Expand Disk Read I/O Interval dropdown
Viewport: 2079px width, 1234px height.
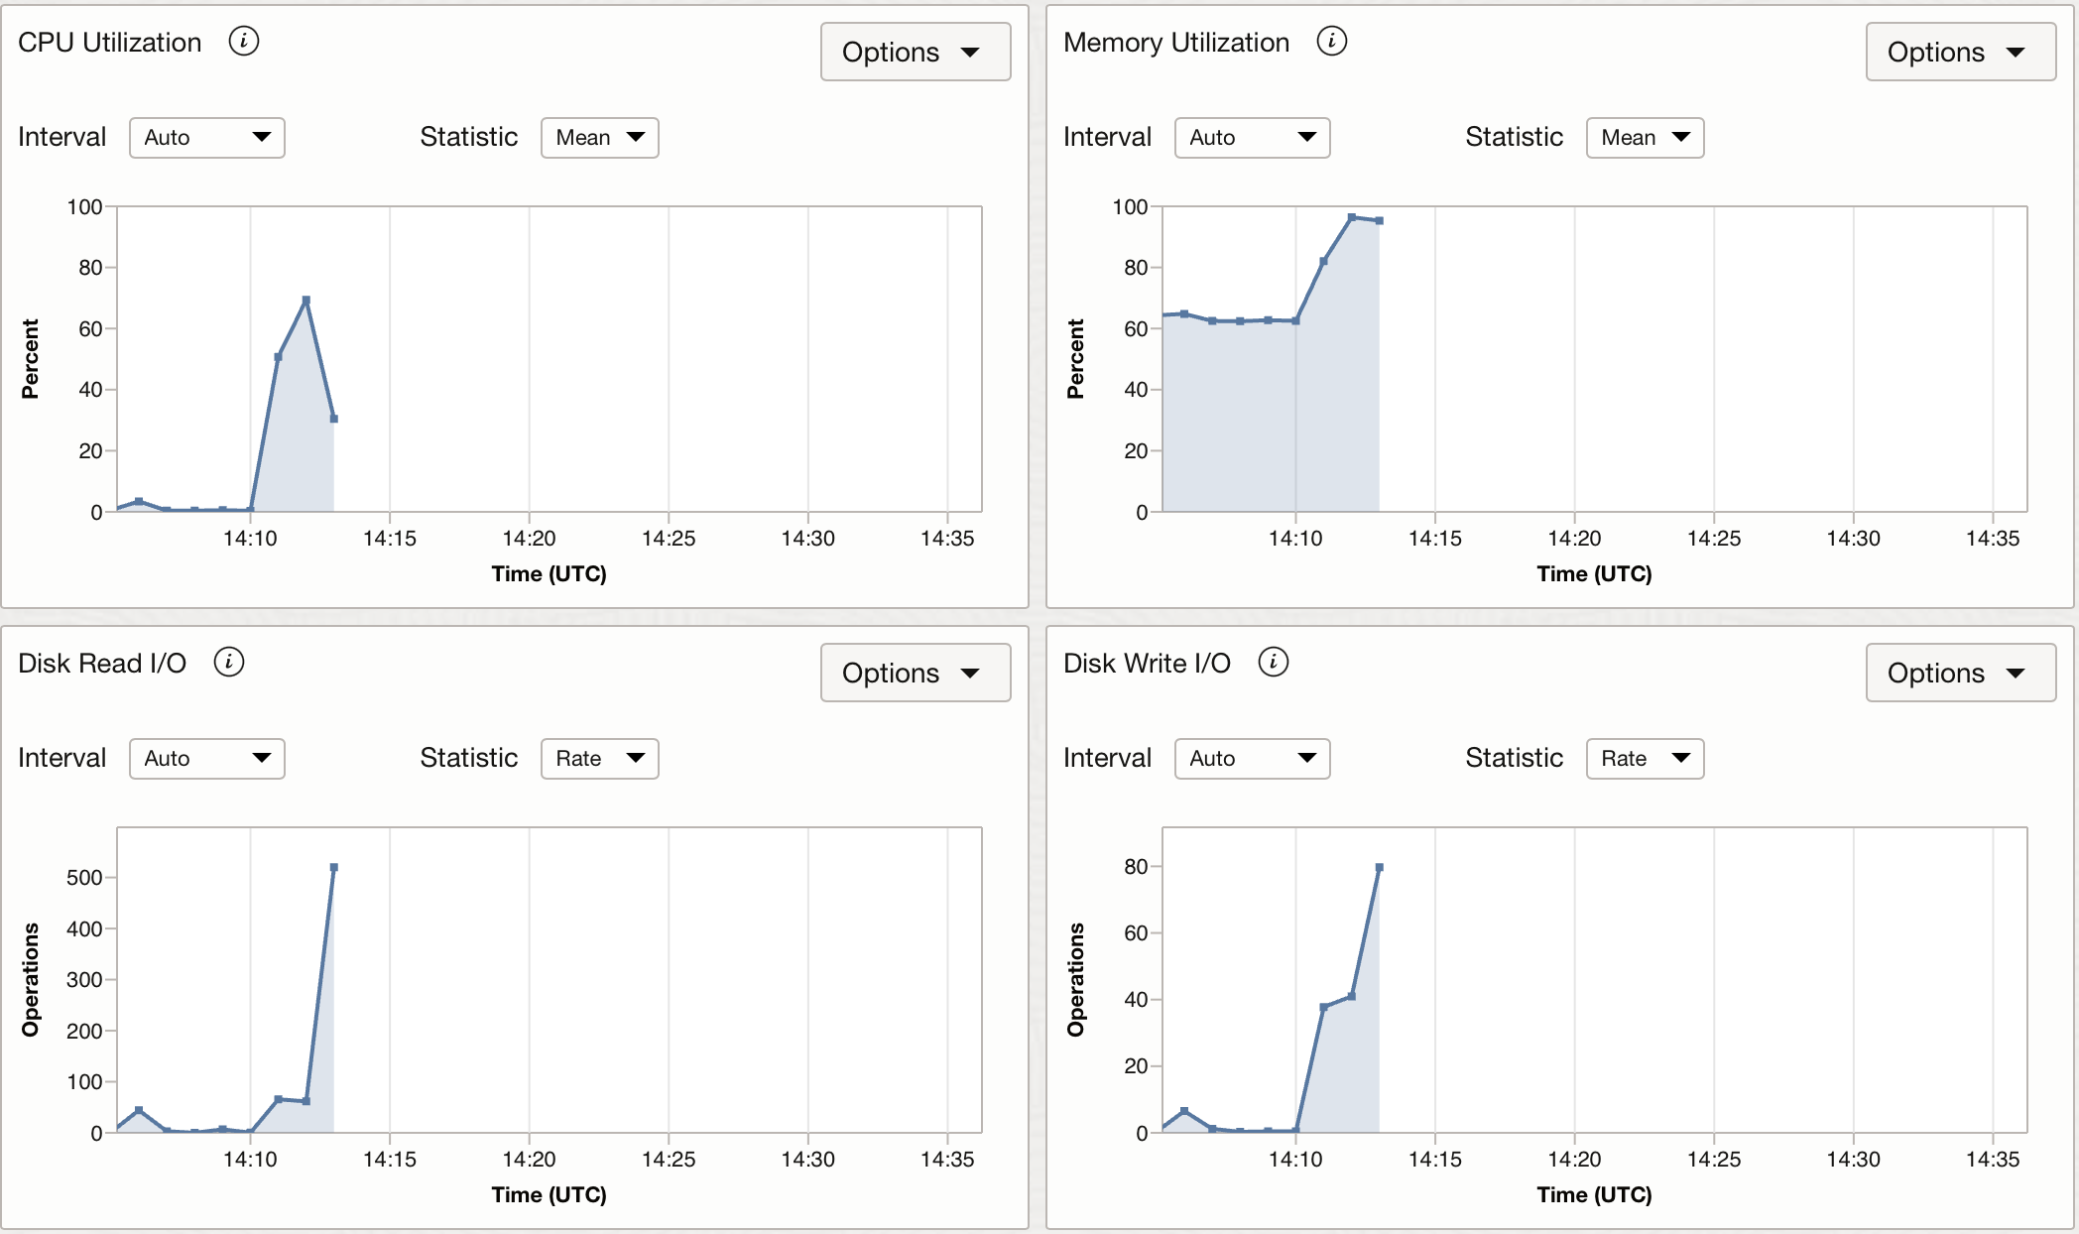click(x=206, y=759)
